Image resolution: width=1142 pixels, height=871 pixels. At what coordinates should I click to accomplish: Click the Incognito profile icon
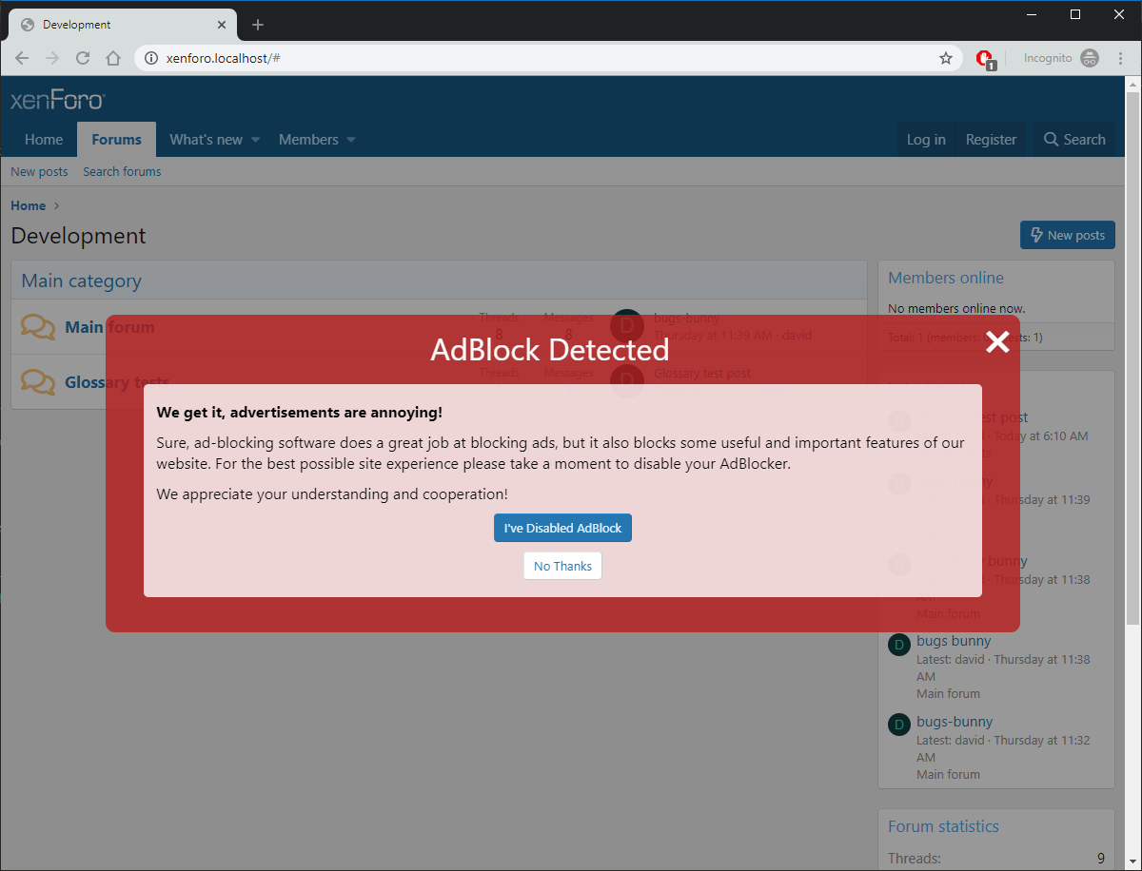pos(1090,58)
